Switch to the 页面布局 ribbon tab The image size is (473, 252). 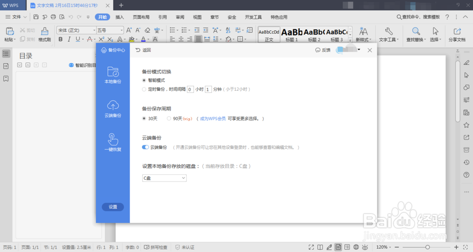[x=141, y=17]
